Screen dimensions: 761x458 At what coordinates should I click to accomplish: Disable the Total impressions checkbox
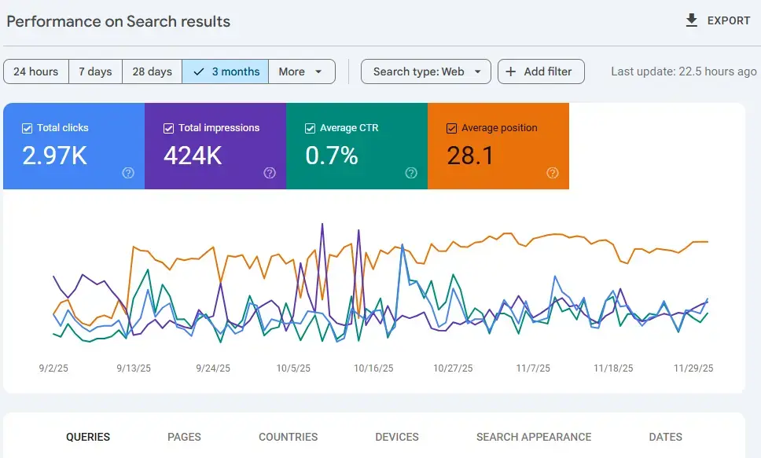pos(168,127)
